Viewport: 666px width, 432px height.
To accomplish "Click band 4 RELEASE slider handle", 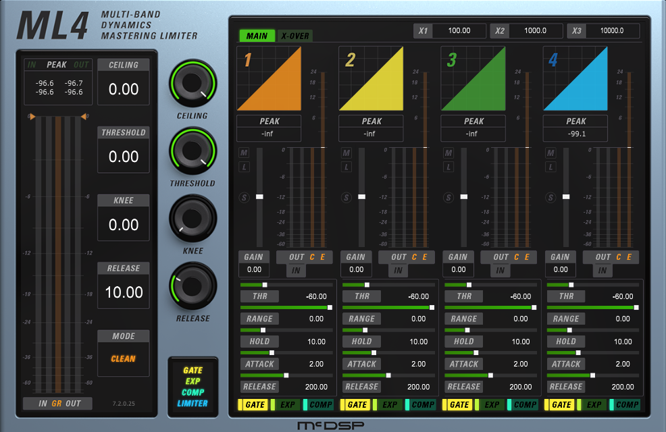I will [x=592, y=375].
